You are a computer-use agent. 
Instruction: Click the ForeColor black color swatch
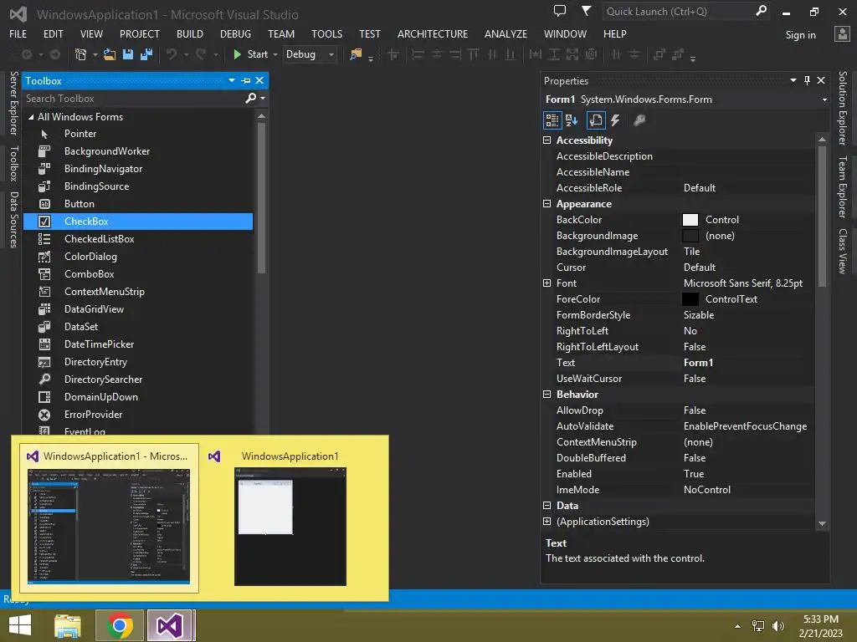click(690, 299)
